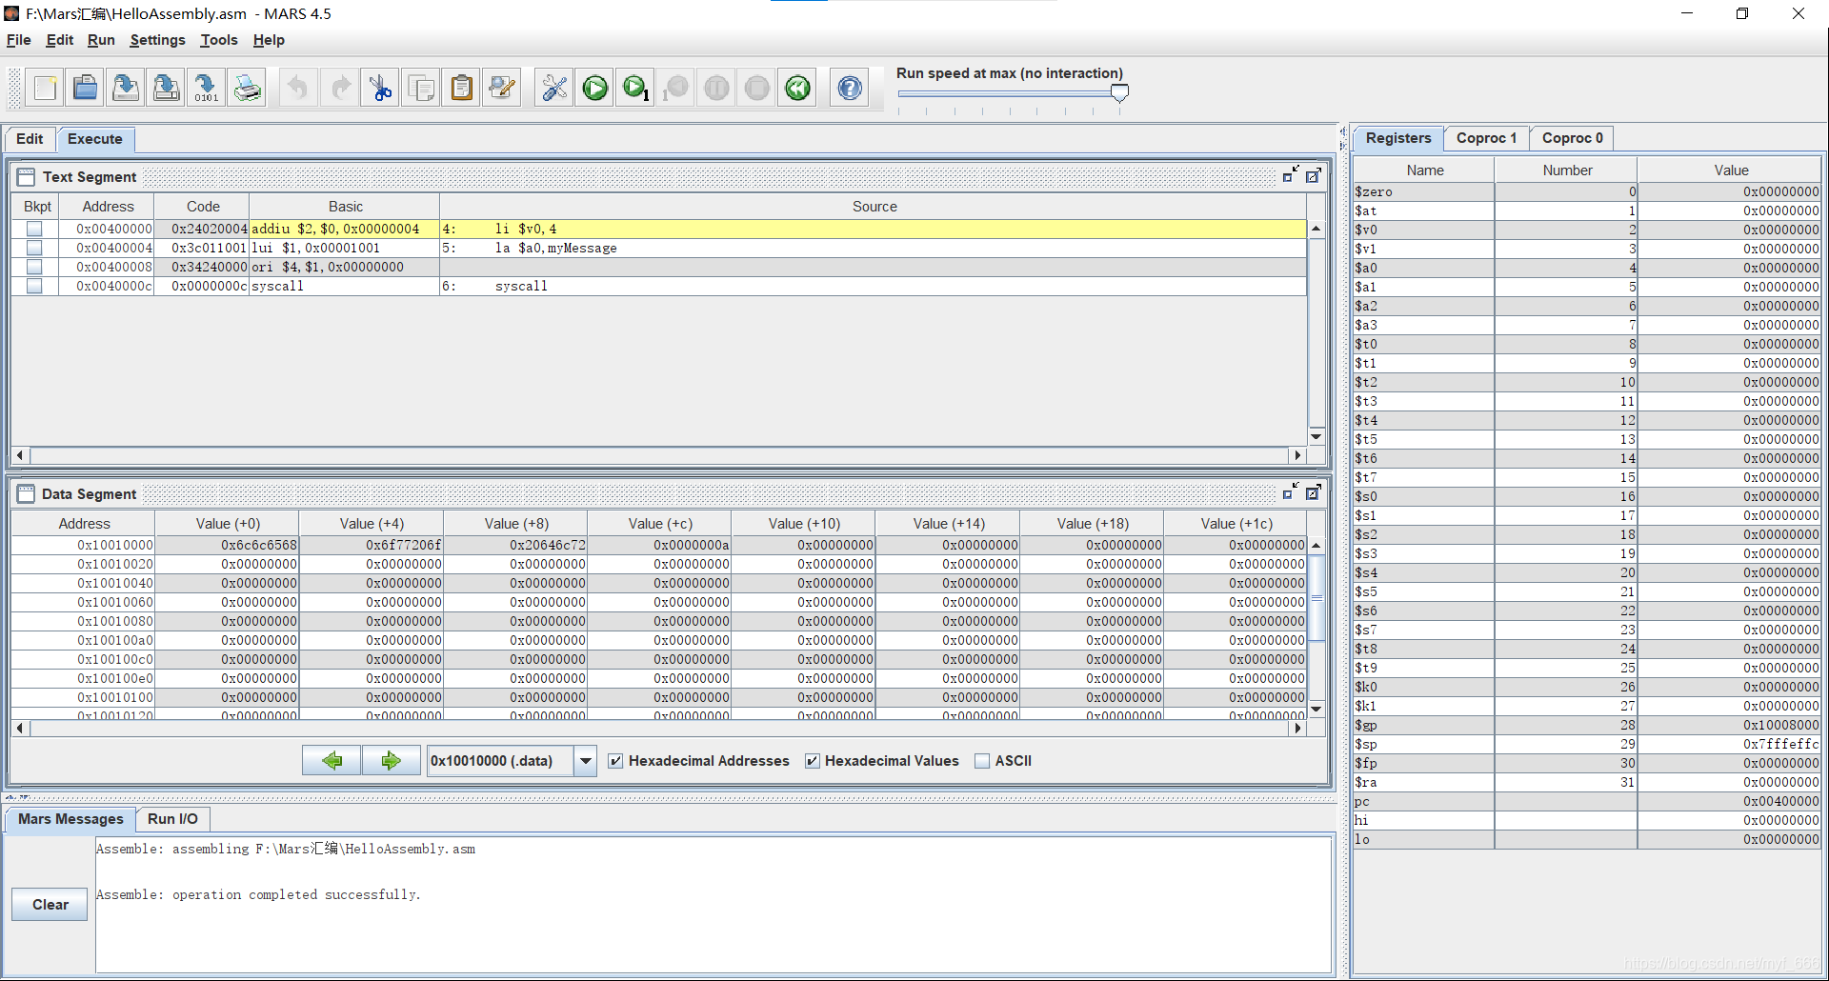This screenshot has height=981, width=1829.
Task: Click the Dump Memory toolbar icon
Action: pos(206,89)
